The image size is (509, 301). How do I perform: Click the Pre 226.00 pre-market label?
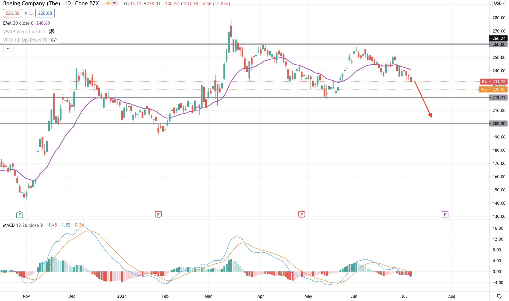tap(493, 89)
